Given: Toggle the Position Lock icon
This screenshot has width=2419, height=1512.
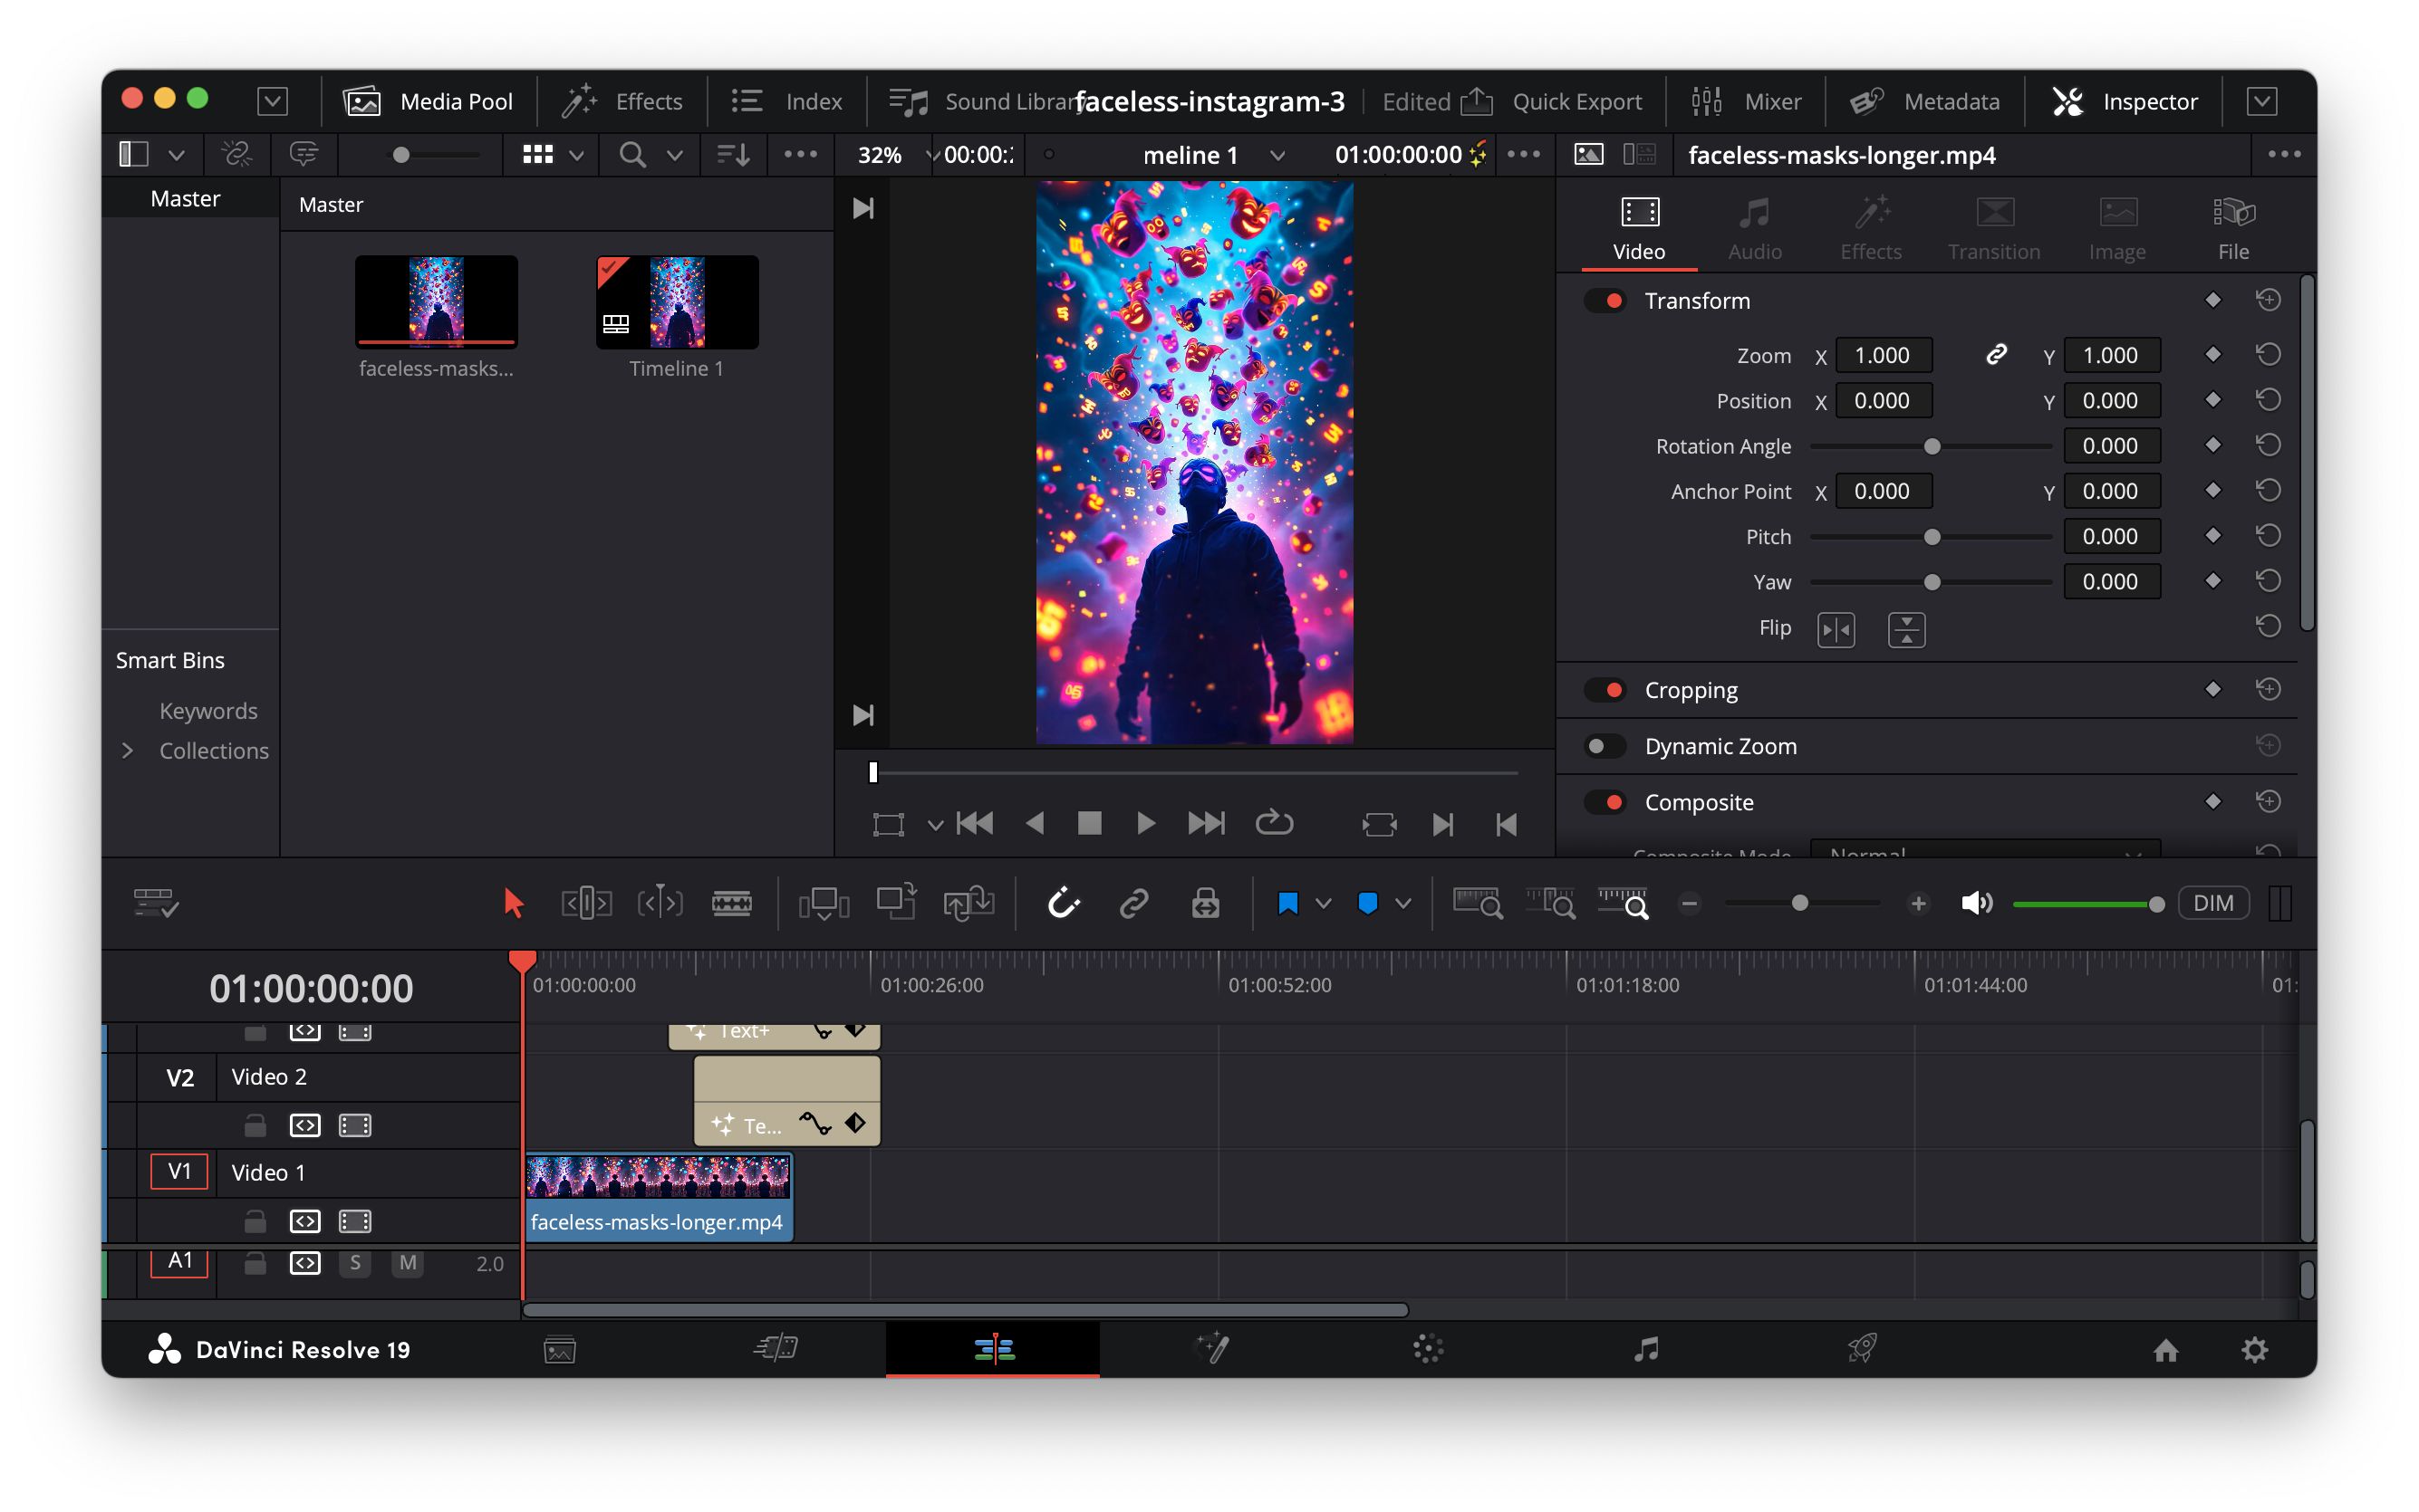Looking at the screenshot, I should tap(1206, 903).
